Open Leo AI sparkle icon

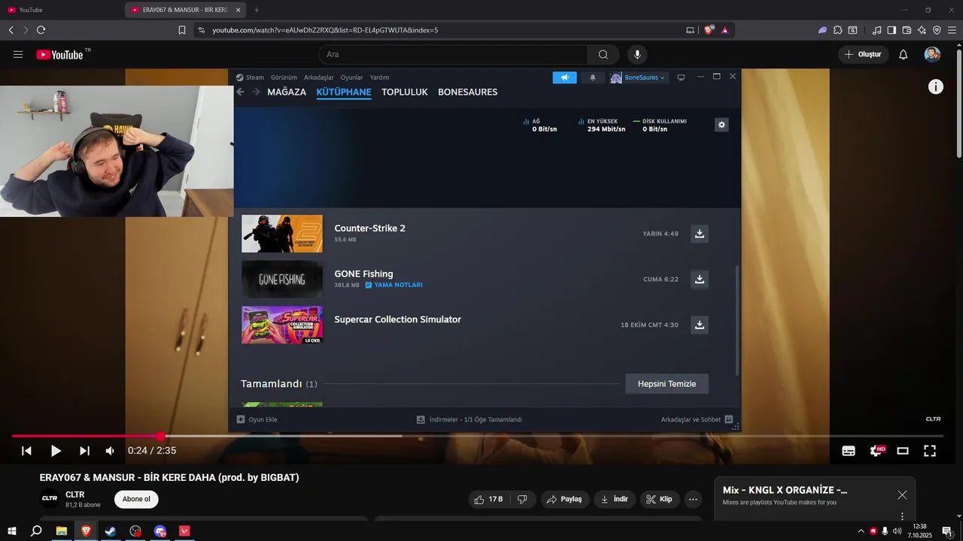(922, 30)
